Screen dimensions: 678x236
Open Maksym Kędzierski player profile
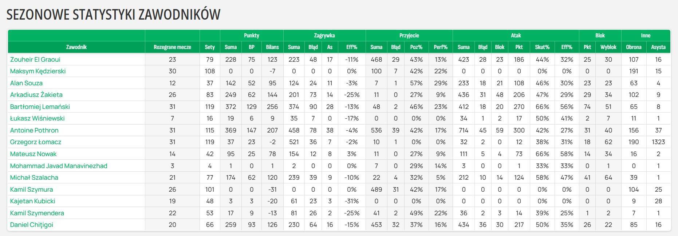38,71
